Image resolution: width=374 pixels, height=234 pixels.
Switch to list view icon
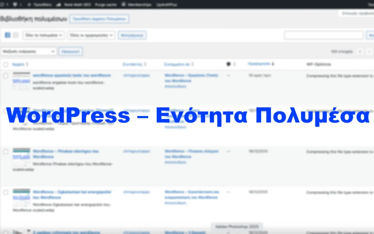pos(8,35)
